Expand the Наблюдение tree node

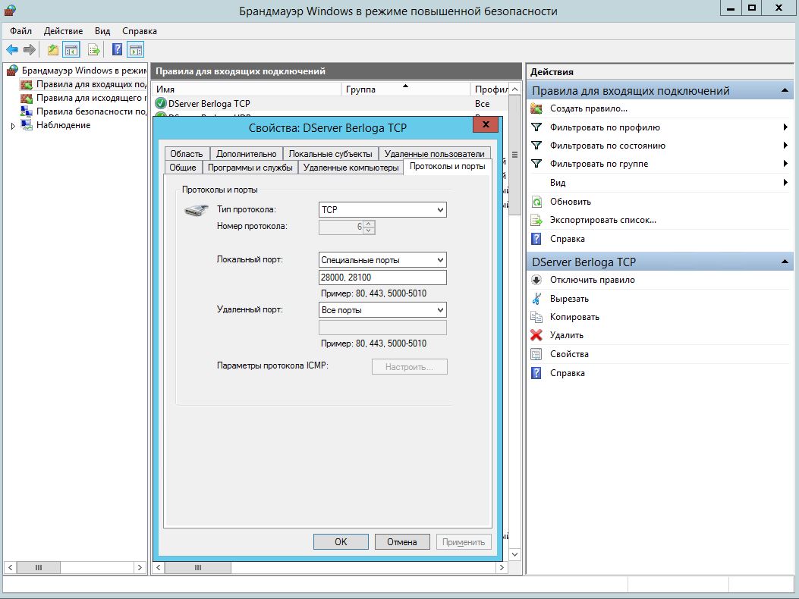click(x=13, y=126)
